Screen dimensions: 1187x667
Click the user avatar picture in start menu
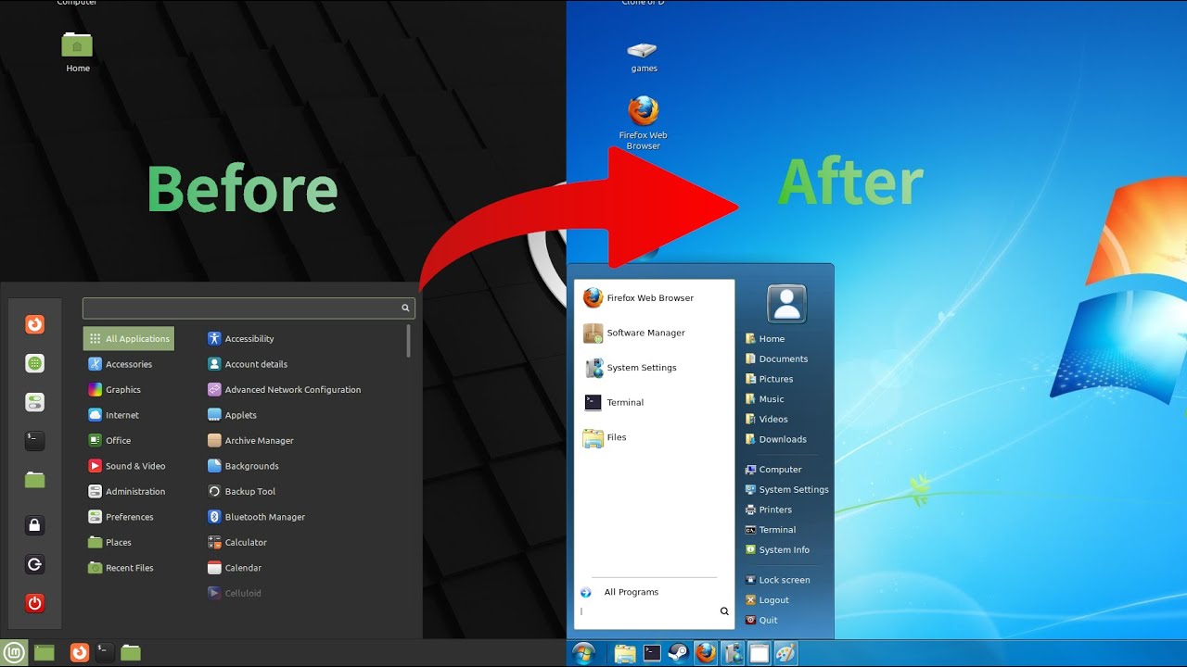click(x=786, y=304)
